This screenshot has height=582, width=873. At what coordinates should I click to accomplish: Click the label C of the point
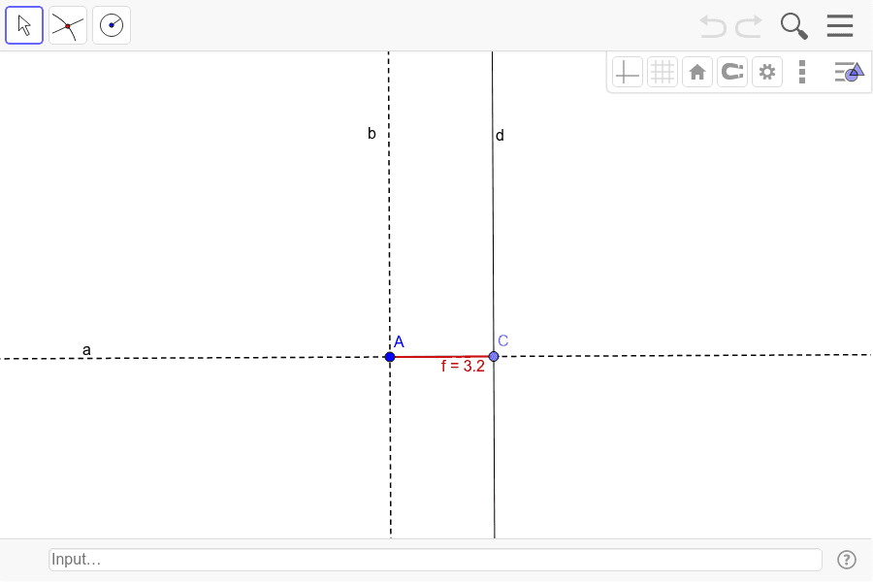pos(503,340)
